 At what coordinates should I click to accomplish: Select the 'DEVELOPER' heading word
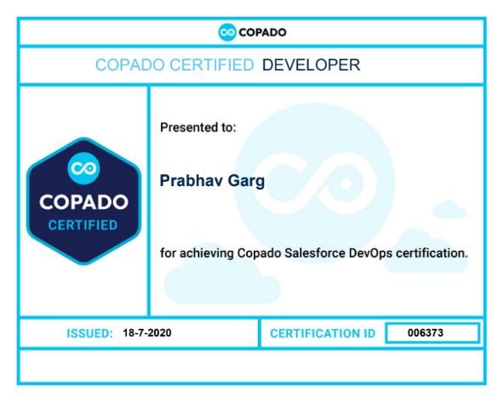click(x=311, y=65)
